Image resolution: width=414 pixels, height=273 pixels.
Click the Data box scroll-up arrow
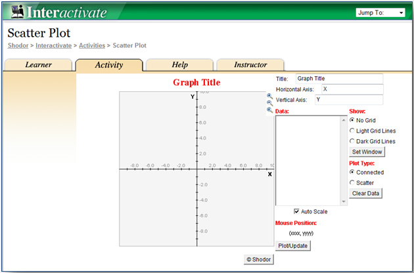[344, 120]
